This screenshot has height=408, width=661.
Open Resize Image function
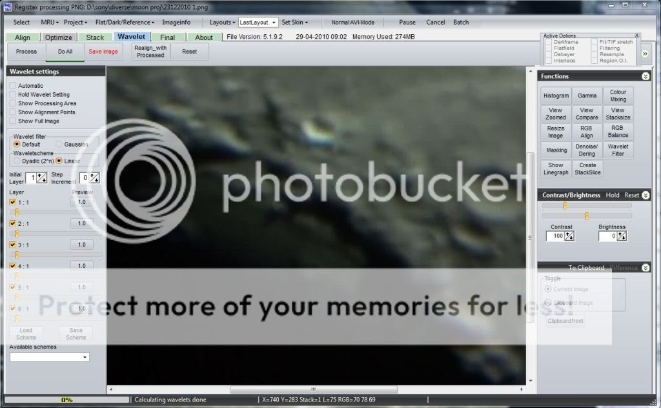tap(556, 132)
